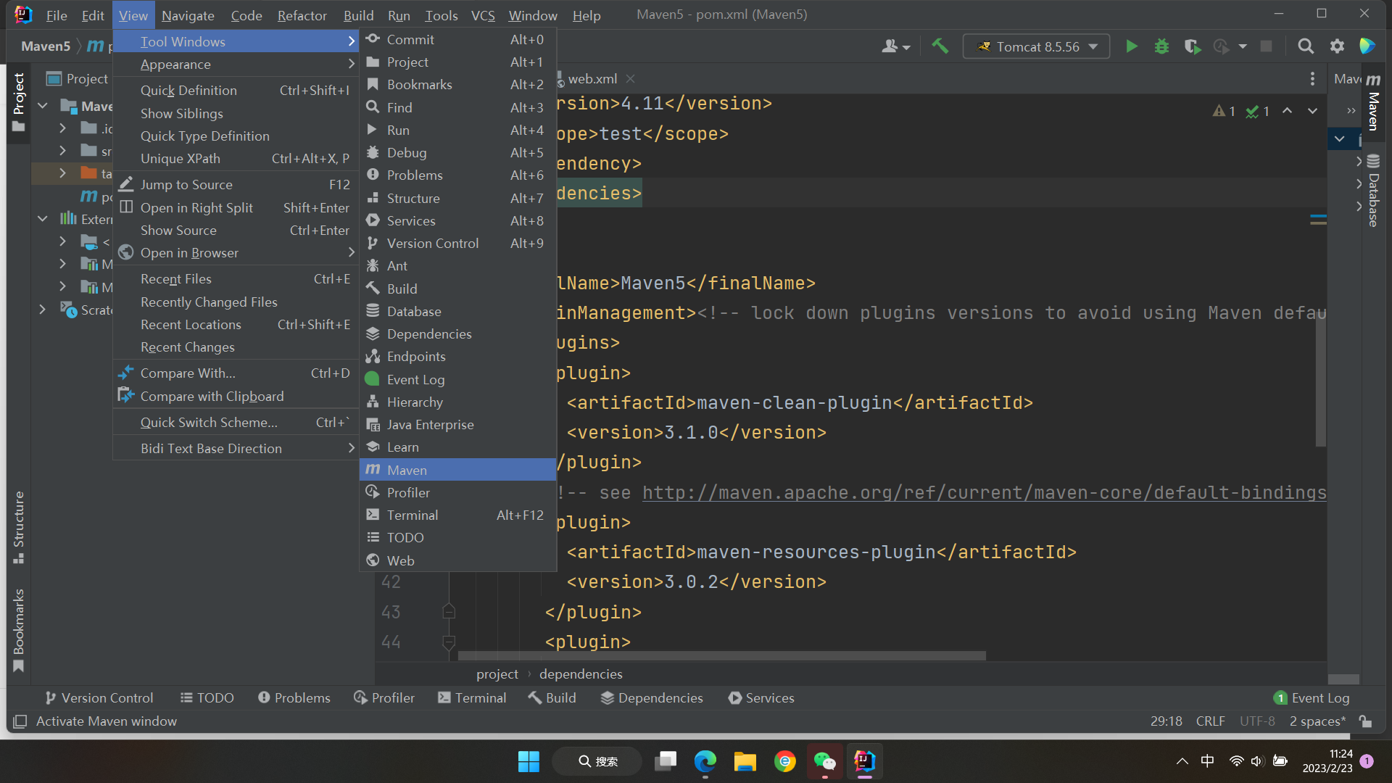Click the horizontal scrollbar under the editor

click(x=721, y=655)
